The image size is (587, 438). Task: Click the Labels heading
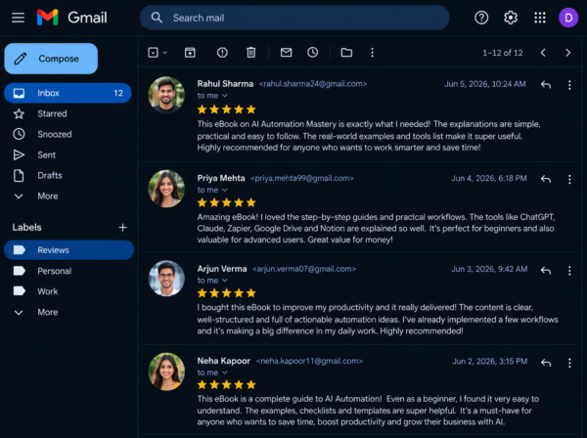pyautogui.click(x=27, y=227)
